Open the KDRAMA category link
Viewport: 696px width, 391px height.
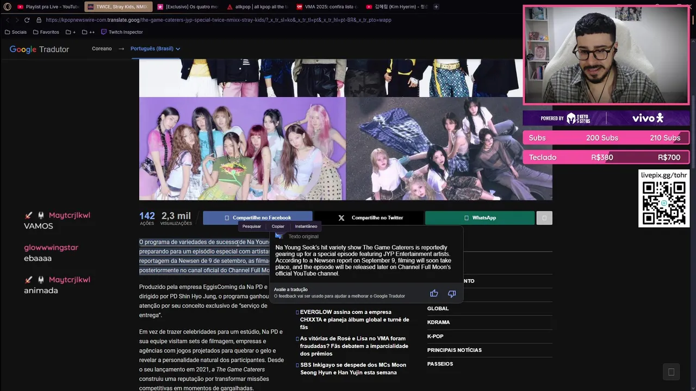point(438,323)
